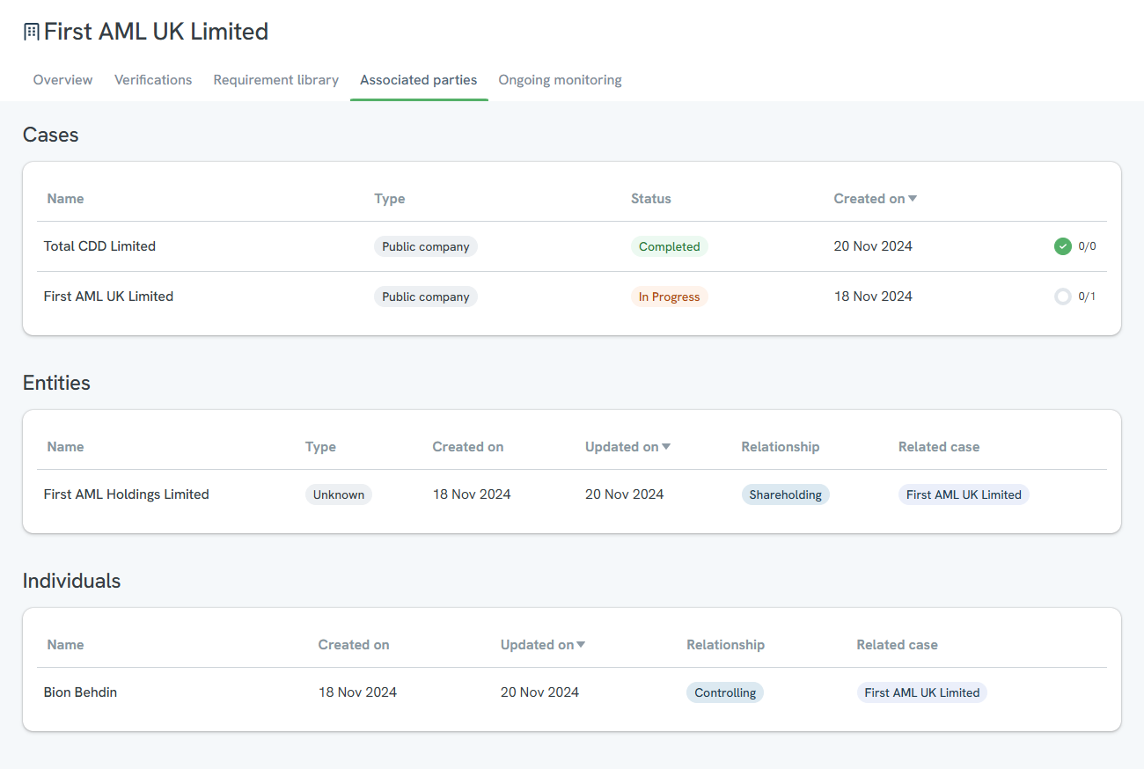
Task: Click the Completed status badge
Action: coord(669,246)
